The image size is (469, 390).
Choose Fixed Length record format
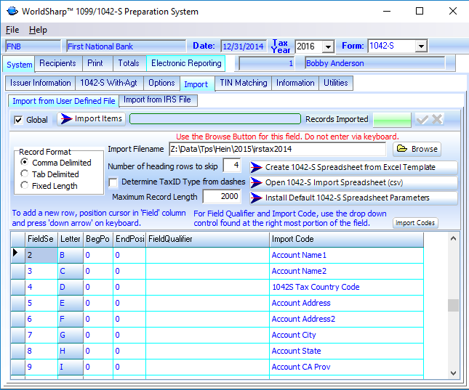coord(25,185)
